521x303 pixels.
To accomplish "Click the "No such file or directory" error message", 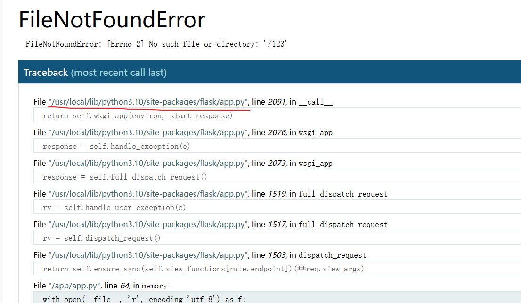I will (x=156, y=44).
